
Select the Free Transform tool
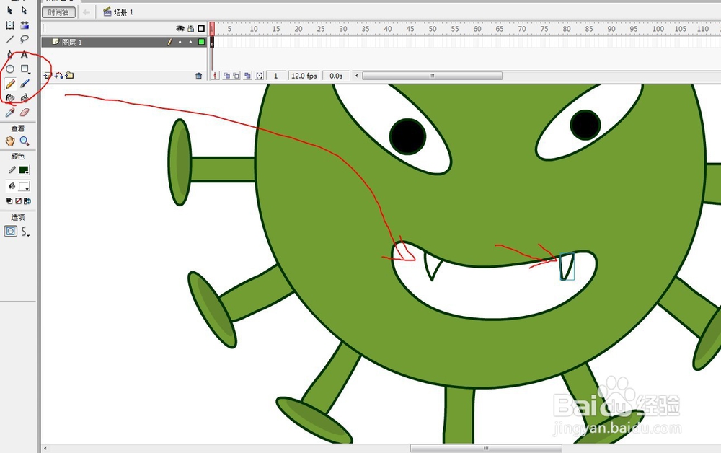[9, 25]
